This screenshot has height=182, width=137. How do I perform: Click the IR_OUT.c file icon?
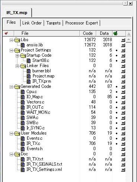23,107
